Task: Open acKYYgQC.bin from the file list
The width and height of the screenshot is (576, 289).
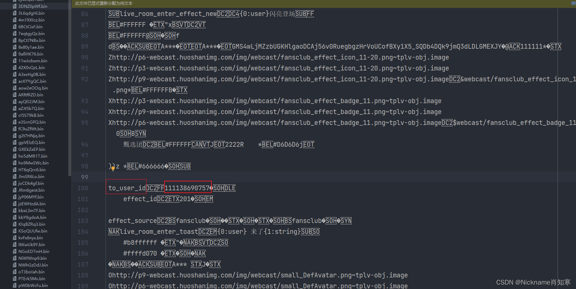Action: (x=32, y=81)
